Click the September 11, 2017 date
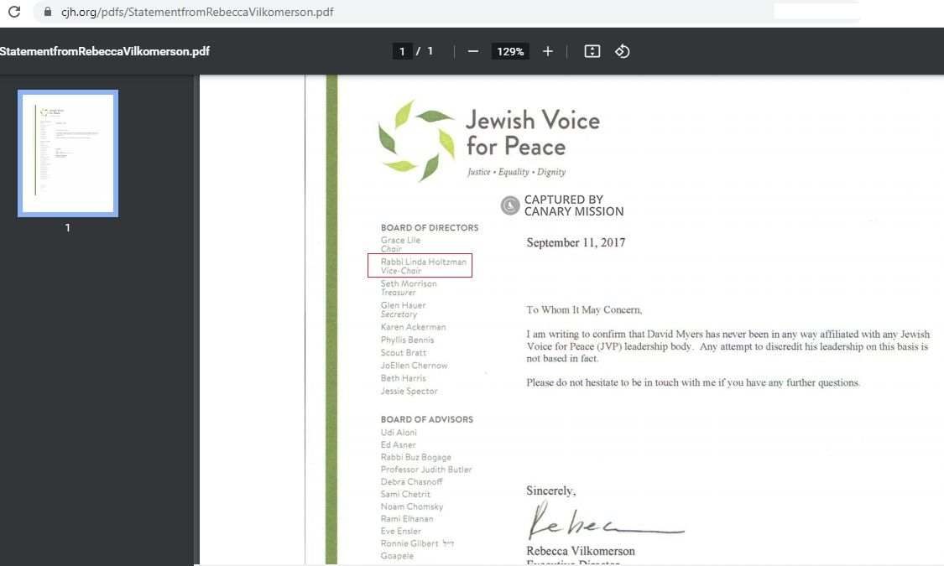The height and width of the screenshot is (566, 944). (x=576, y=243)
